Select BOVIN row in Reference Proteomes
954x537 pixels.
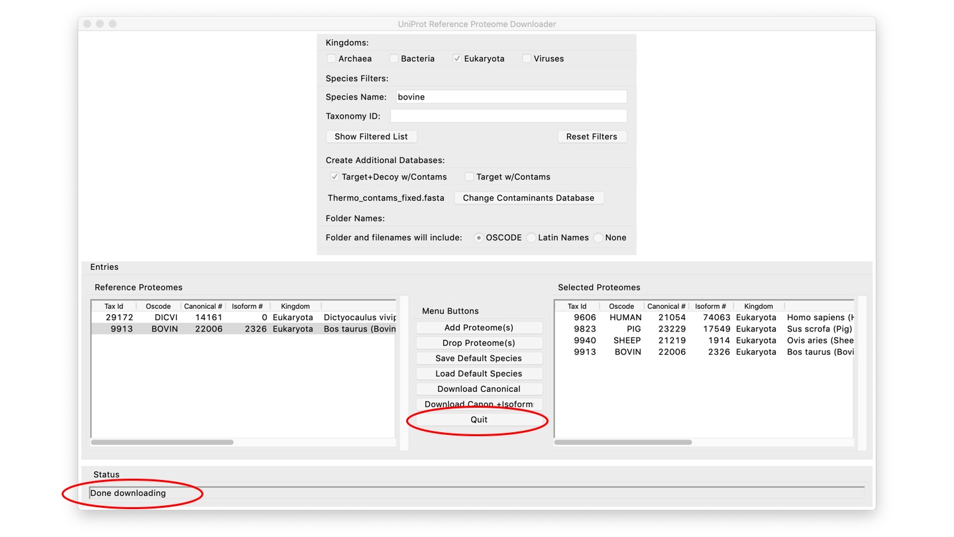(243, 329)
